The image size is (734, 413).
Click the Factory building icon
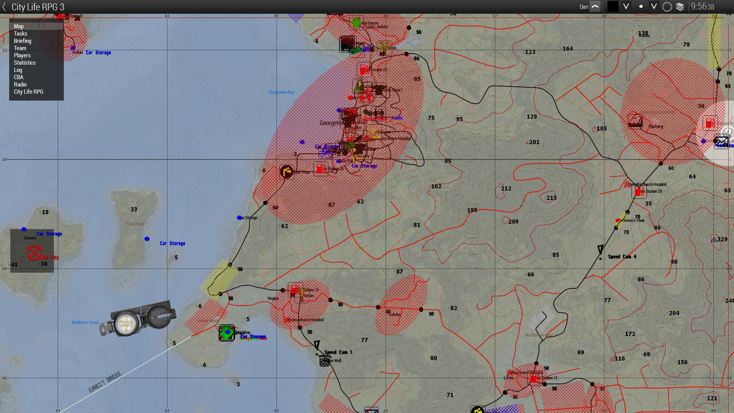[x=635, y=122]
